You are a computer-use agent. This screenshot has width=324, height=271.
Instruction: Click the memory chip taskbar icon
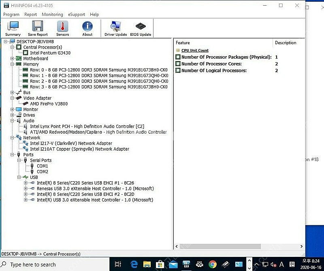pyautogui.click(x=226, y=264)
